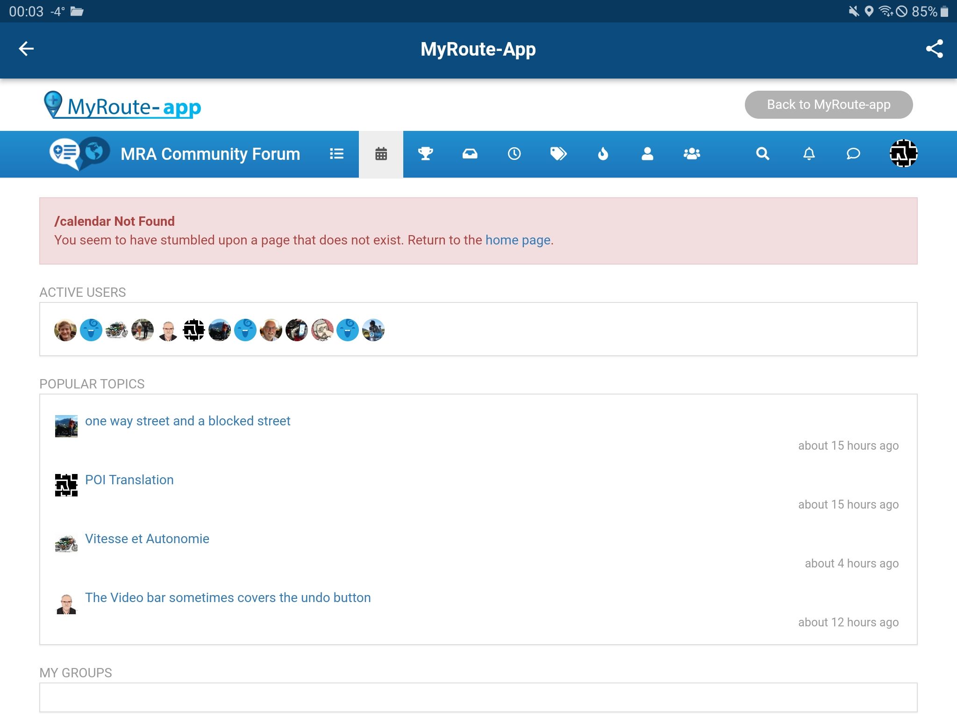
Task: Open the recent topics clock icon
Action: [x=514, y=153]
